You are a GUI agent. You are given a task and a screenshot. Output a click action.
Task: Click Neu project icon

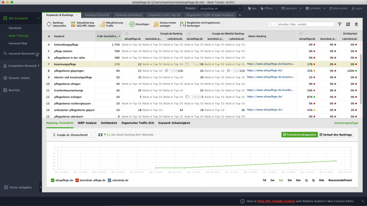[x=249, y=8]
